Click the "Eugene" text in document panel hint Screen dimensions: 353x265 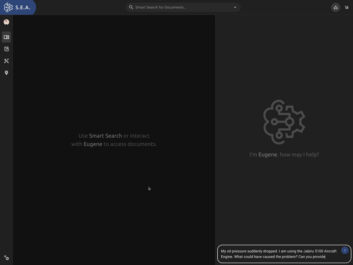[x=93, y=144]
